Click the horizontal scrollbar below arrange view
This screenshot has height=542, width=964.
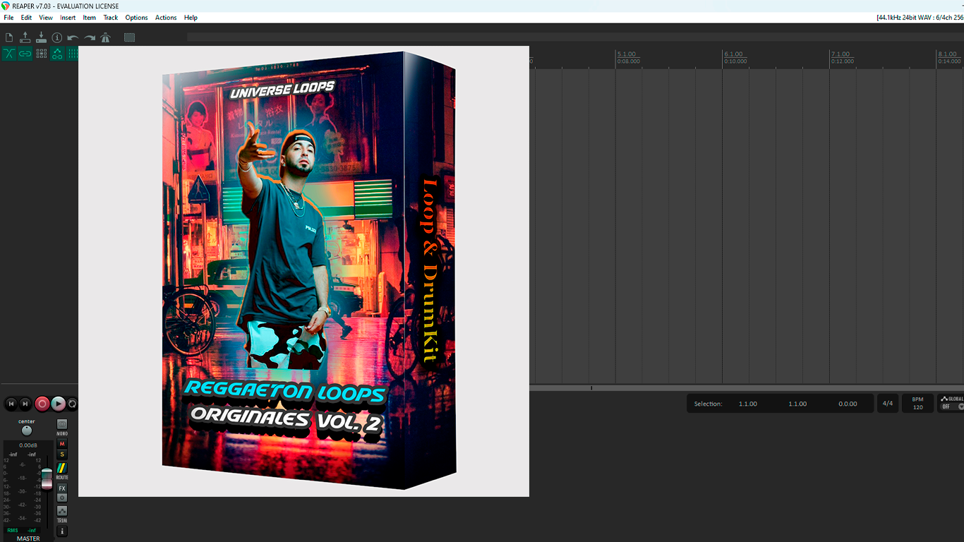point(747,388)
